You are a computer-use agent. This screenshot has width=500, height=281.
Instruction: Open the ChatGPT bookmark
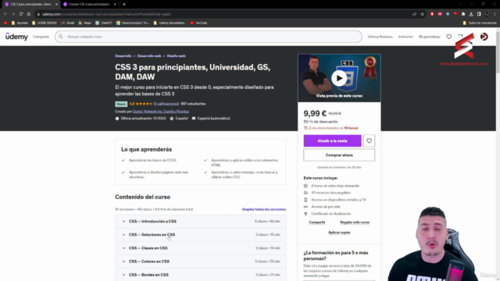tap(104, 23)
